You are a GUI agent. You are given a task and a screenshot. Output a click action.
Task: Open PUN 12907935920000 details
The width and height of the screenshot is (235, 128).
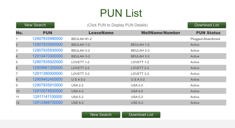[x=48, y=62]
